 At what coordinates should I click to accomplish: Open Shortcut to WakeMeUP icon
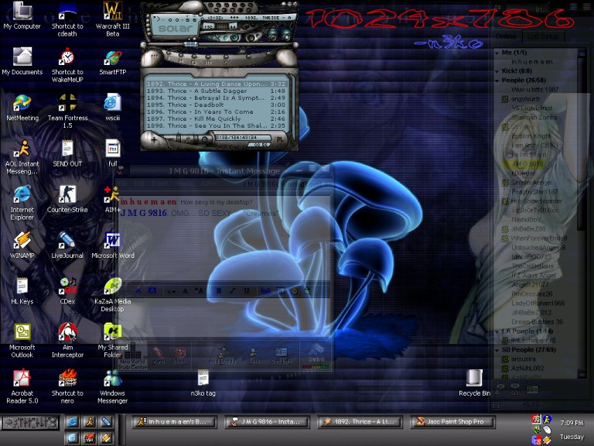(x=67, y=65)
